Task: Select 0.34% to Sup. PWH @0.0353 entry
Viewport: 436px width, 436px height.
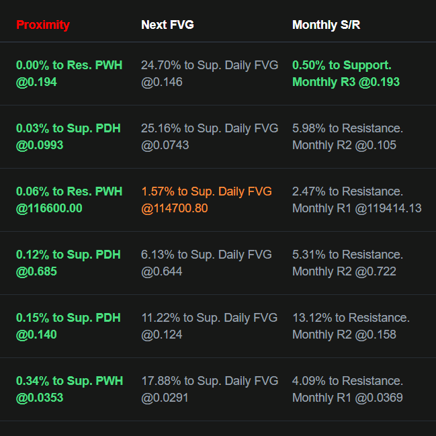Action: (69, 389)
